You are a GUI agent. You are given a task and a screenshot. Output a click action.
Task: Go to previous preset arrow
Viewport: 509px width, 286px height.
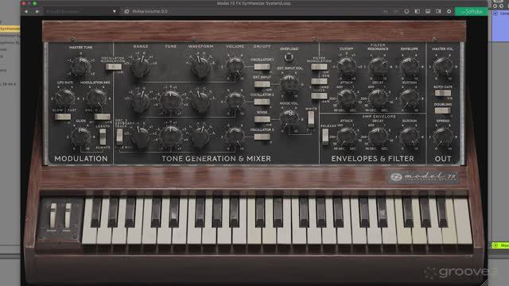26,11
